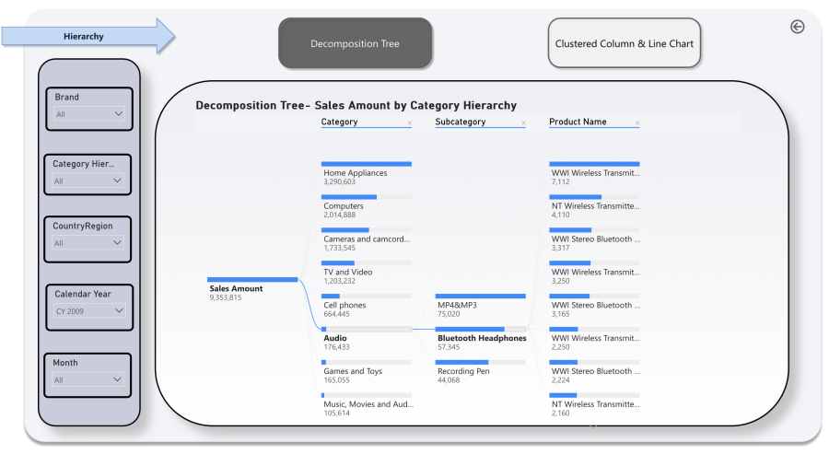Open the CountryRegion filter dropdown
Image resolution: width=829 pixels, height=454 pixels.
(x=88, y=243)
